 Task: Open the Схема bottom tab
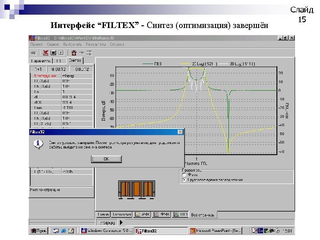[103, 215]
